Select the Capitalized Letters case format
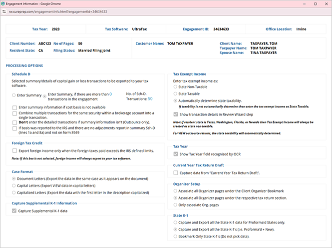Viewport: 332px width, 248px height. [x=14, y=192]
